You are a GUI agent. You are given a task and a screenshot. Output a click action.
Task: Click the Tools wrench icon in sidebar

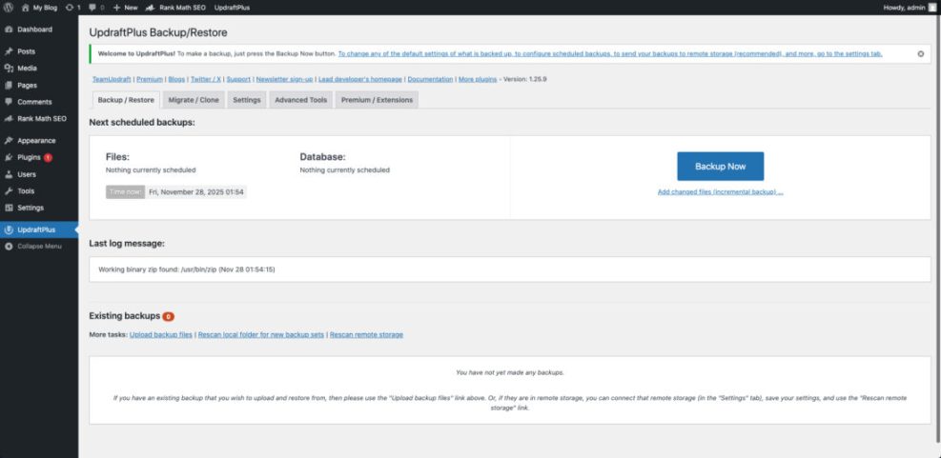[x=9, y=191]
